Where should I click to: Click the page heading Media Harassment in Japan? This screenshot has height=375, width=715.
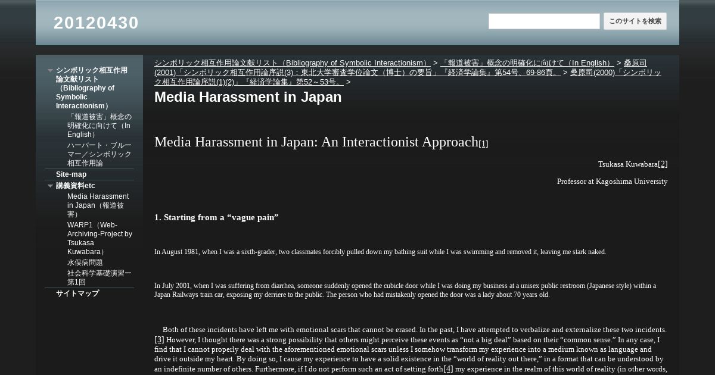click(248, 97)
